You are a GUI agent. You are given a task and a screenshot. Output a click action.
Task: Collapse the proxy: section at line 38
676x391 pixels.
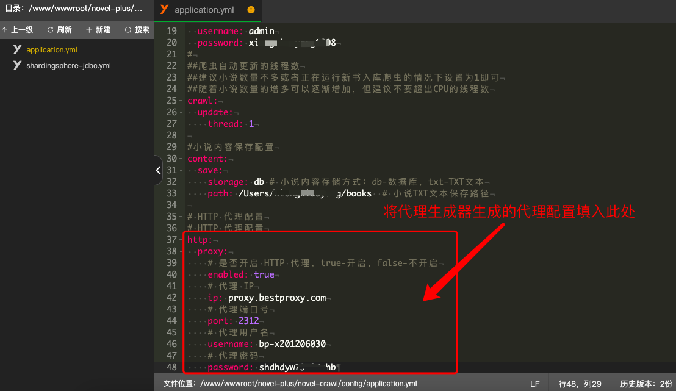tap(181, 251)
